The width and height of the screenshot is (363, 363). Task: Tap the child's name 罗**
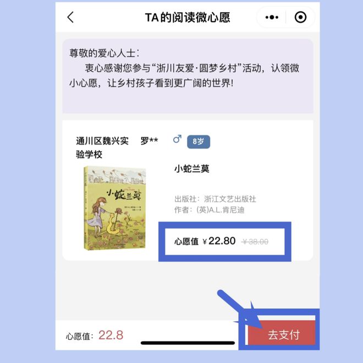pos(149,141)
